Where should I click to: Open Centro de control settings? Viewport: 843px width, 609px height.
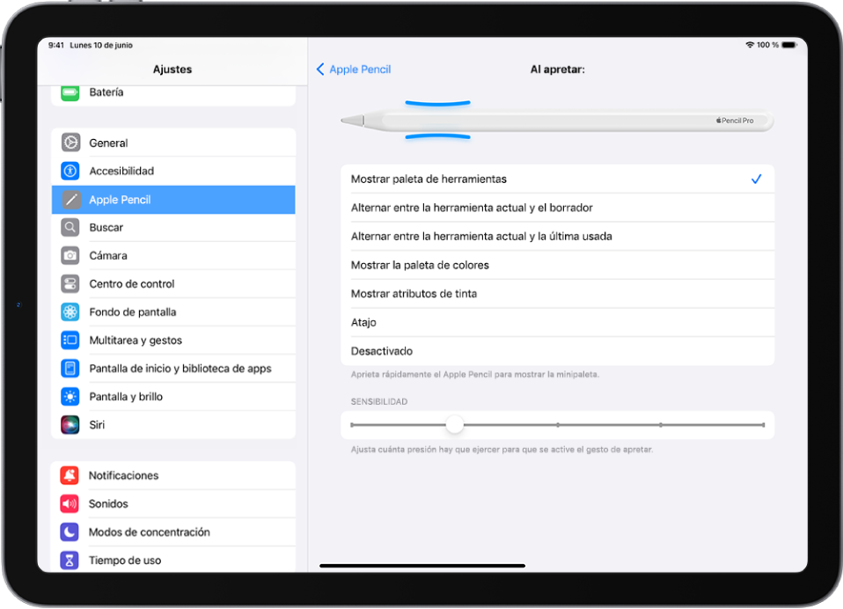[173, 283]
